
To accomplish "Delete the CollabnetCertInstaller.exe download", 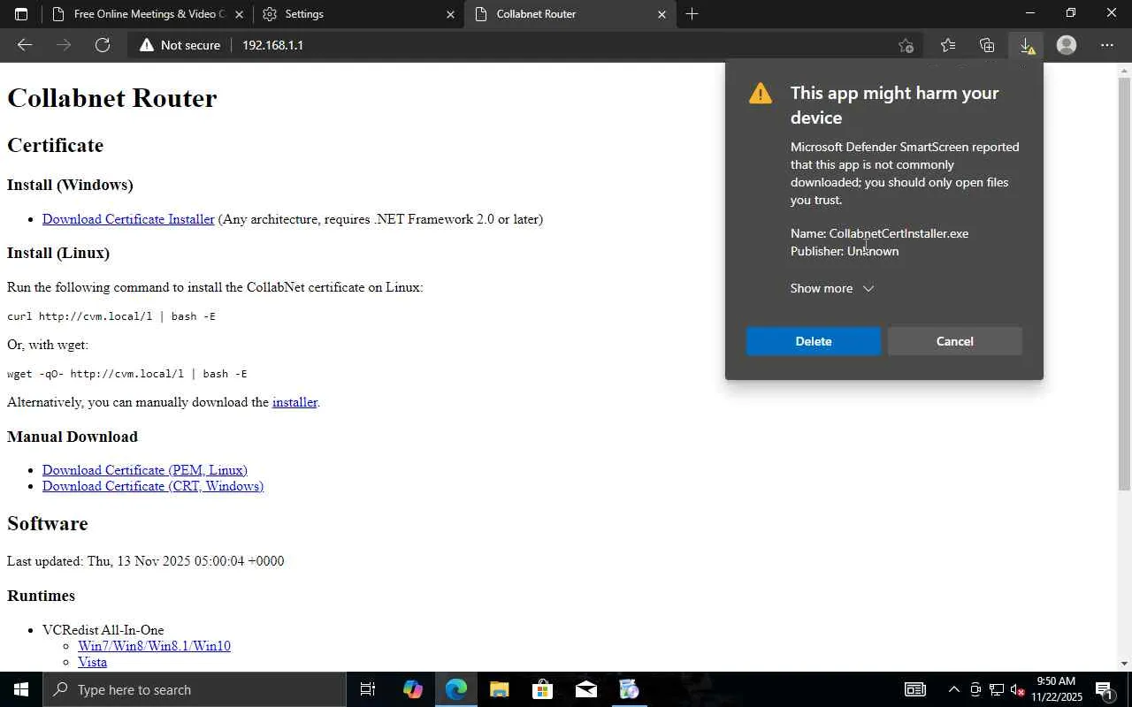I will click(814, 341).
